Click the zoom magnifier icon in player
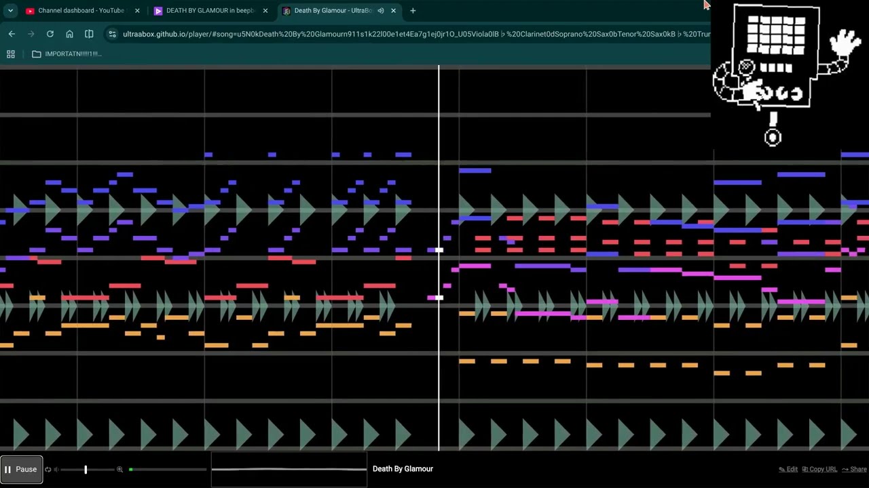 tap(119, 469)
